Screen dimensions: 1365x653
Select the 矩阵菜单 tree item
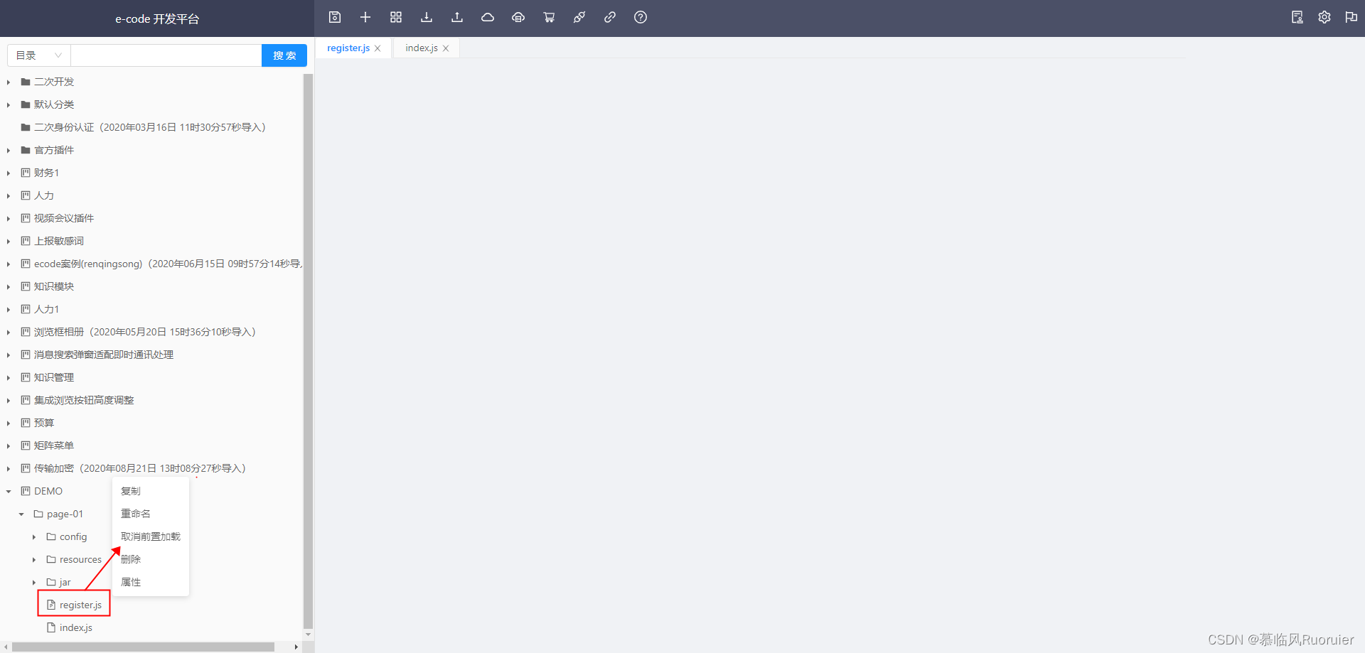tap(54, 446)
